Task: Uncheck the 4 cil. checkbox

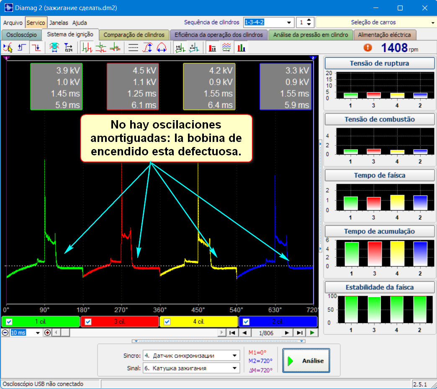Action: pos(167,322)
